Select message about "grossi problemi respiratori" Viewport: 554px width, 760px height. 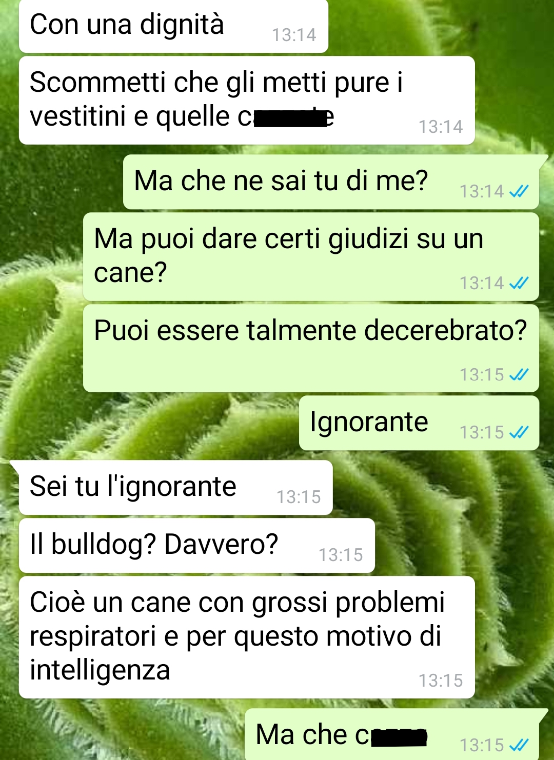[247, 637]
